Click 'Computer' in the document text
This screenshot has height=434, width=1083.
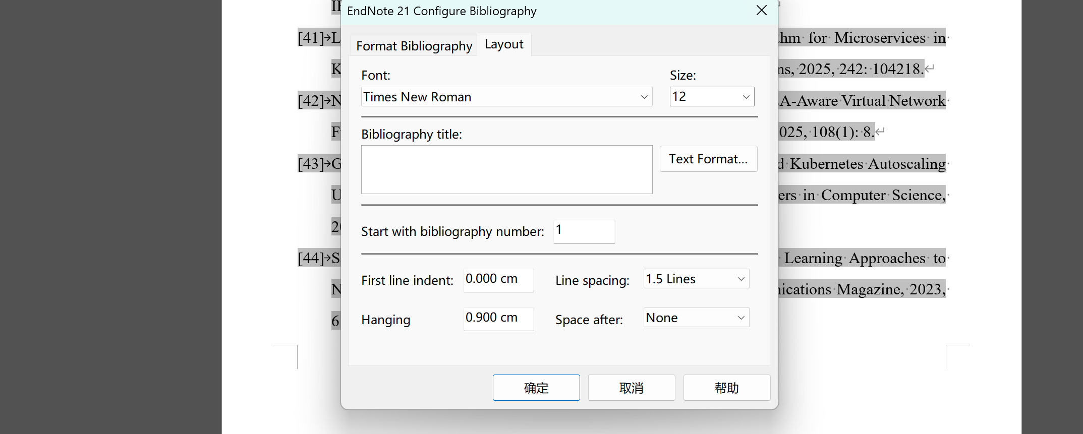853,195
